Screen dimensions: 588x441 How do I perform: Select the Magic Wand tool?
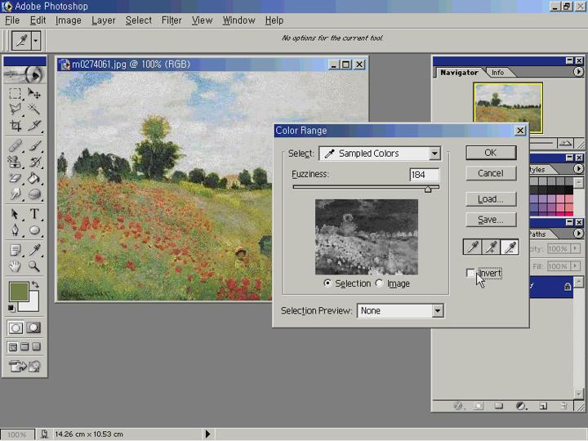pyautogui.click(x=34, y=109)
